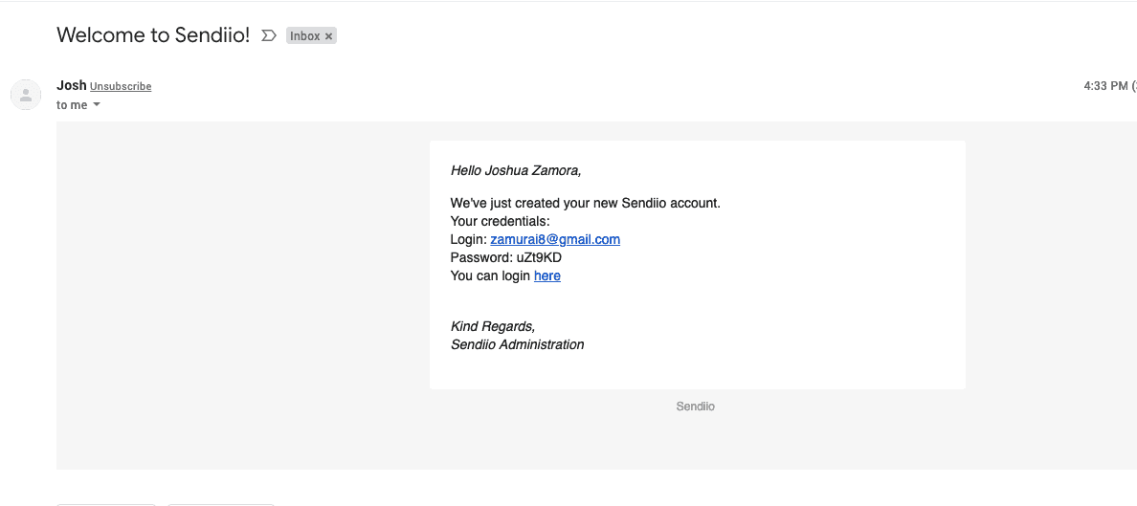Click the "to me" recipient text
The height and width of the screenshot is (506, 1137).
71,105
